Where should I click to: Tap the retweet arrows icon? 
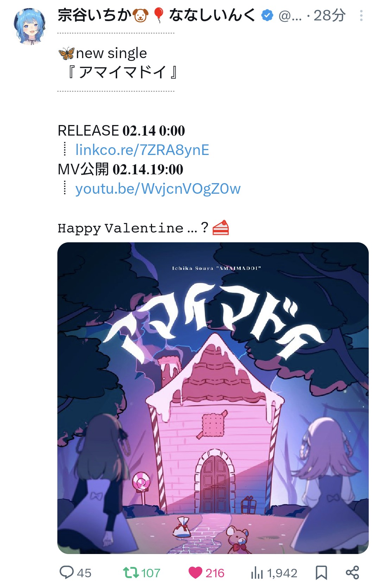click(x=131, y=572)
